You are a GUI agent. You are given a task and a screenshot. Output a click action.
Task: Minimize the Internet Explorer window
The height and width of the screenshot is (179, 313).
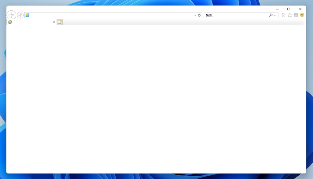(x=277, y=9)
